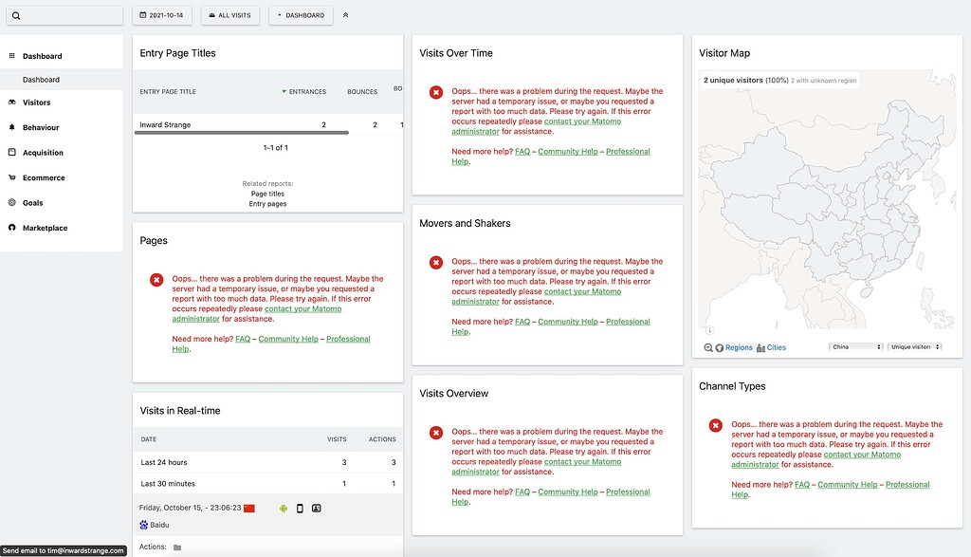Switch the Visitor Map to Cities view

(x=775, y=347)
